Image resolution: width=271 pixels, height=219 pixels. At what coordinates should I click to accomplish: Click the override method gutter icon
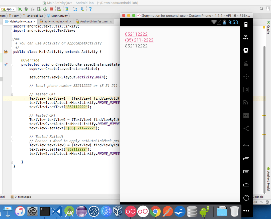(6, 65)
